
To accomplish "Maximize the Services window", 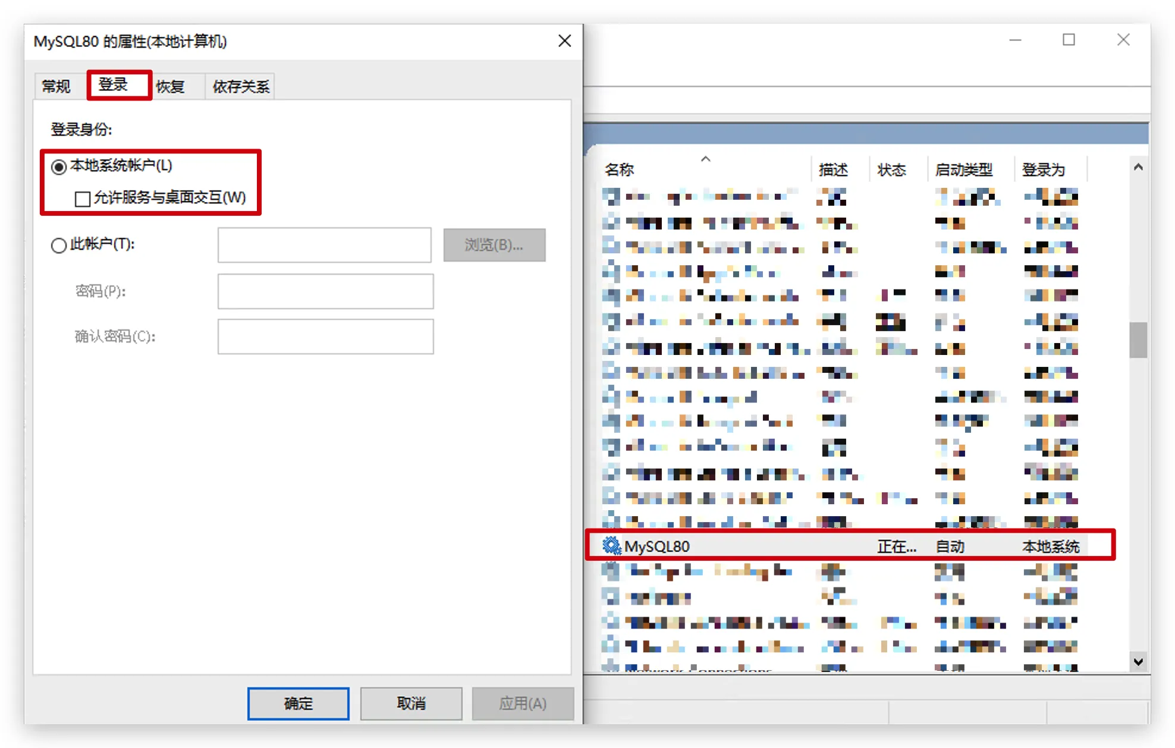I will coord(1069,40).
